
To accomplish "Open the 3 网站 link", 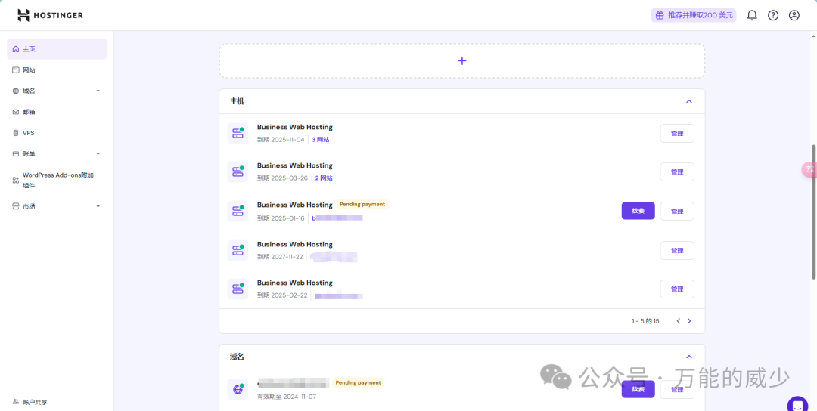I will (x=321, y=140).
